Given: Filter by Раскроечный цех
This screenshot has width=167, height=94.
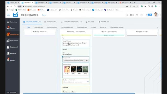Looking at the screenshot, I should (x=67, y=27).
